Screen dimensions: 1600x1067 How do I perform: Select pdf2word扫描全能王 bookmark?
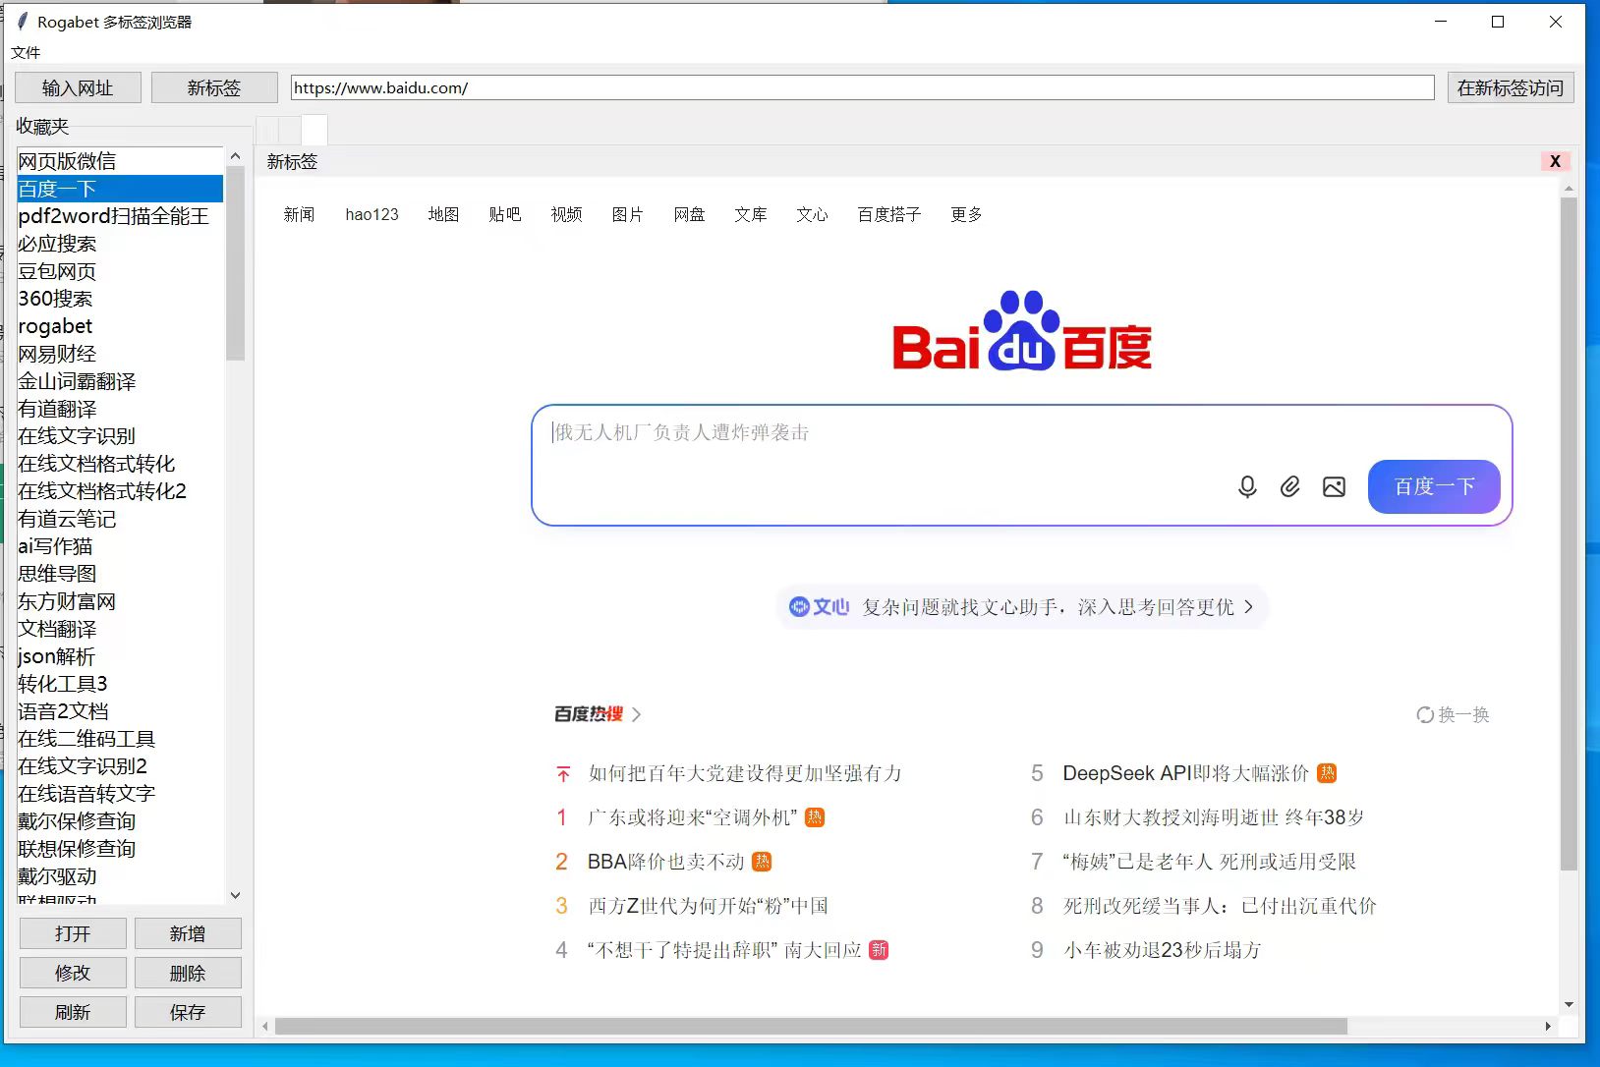[120, 216]
